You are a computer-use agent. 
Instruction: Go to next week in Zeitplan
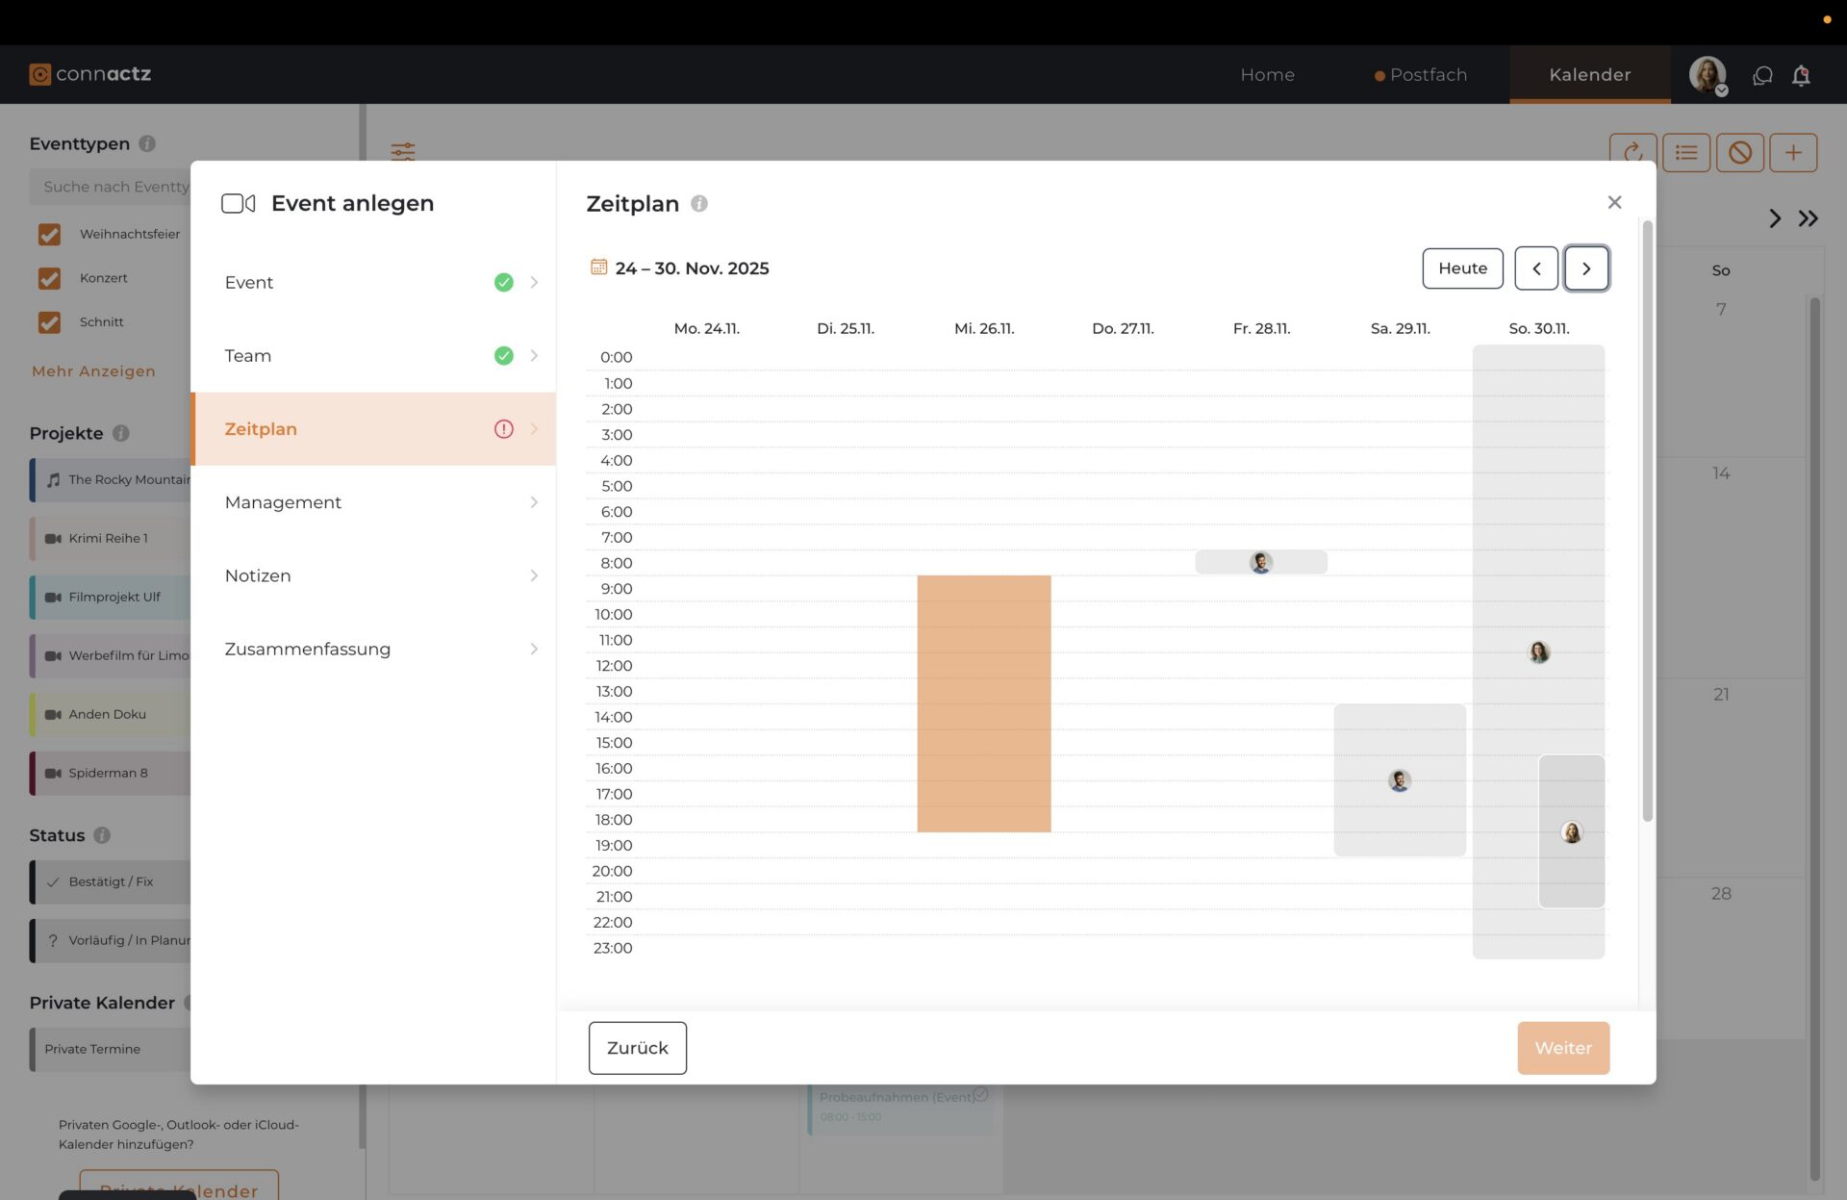point(1586,268)
